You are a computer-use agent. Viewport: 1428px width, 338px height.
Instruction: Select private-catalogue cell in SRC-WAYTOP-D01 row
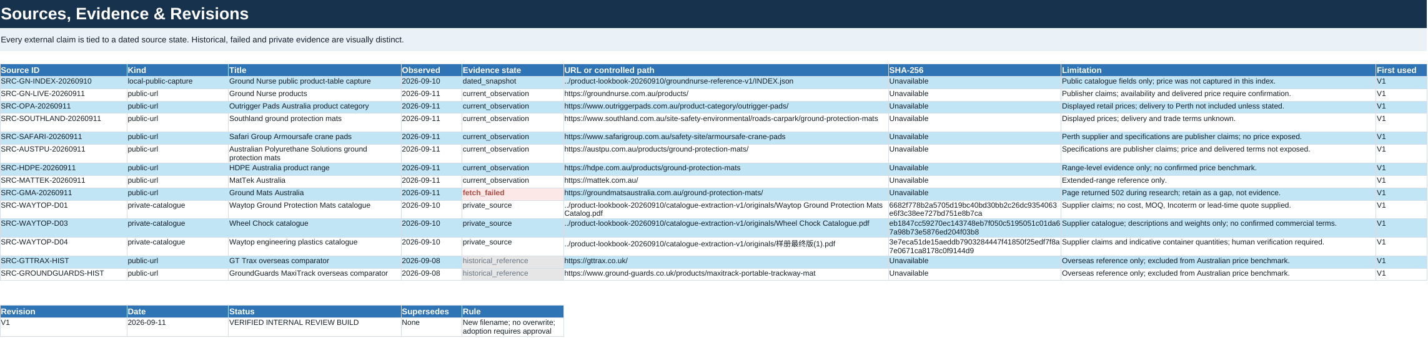click(x=177, y=209)
